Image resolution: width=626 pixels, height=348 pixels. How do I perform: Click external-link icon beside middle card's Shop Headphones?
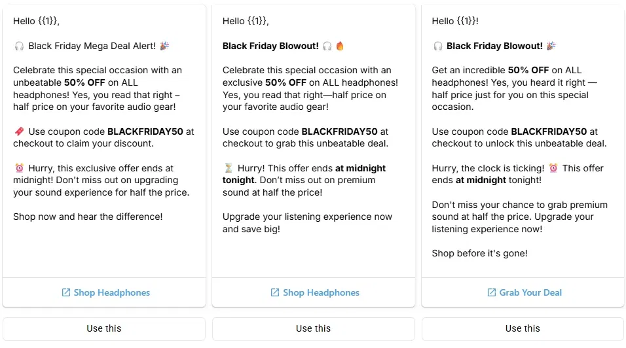275,292
